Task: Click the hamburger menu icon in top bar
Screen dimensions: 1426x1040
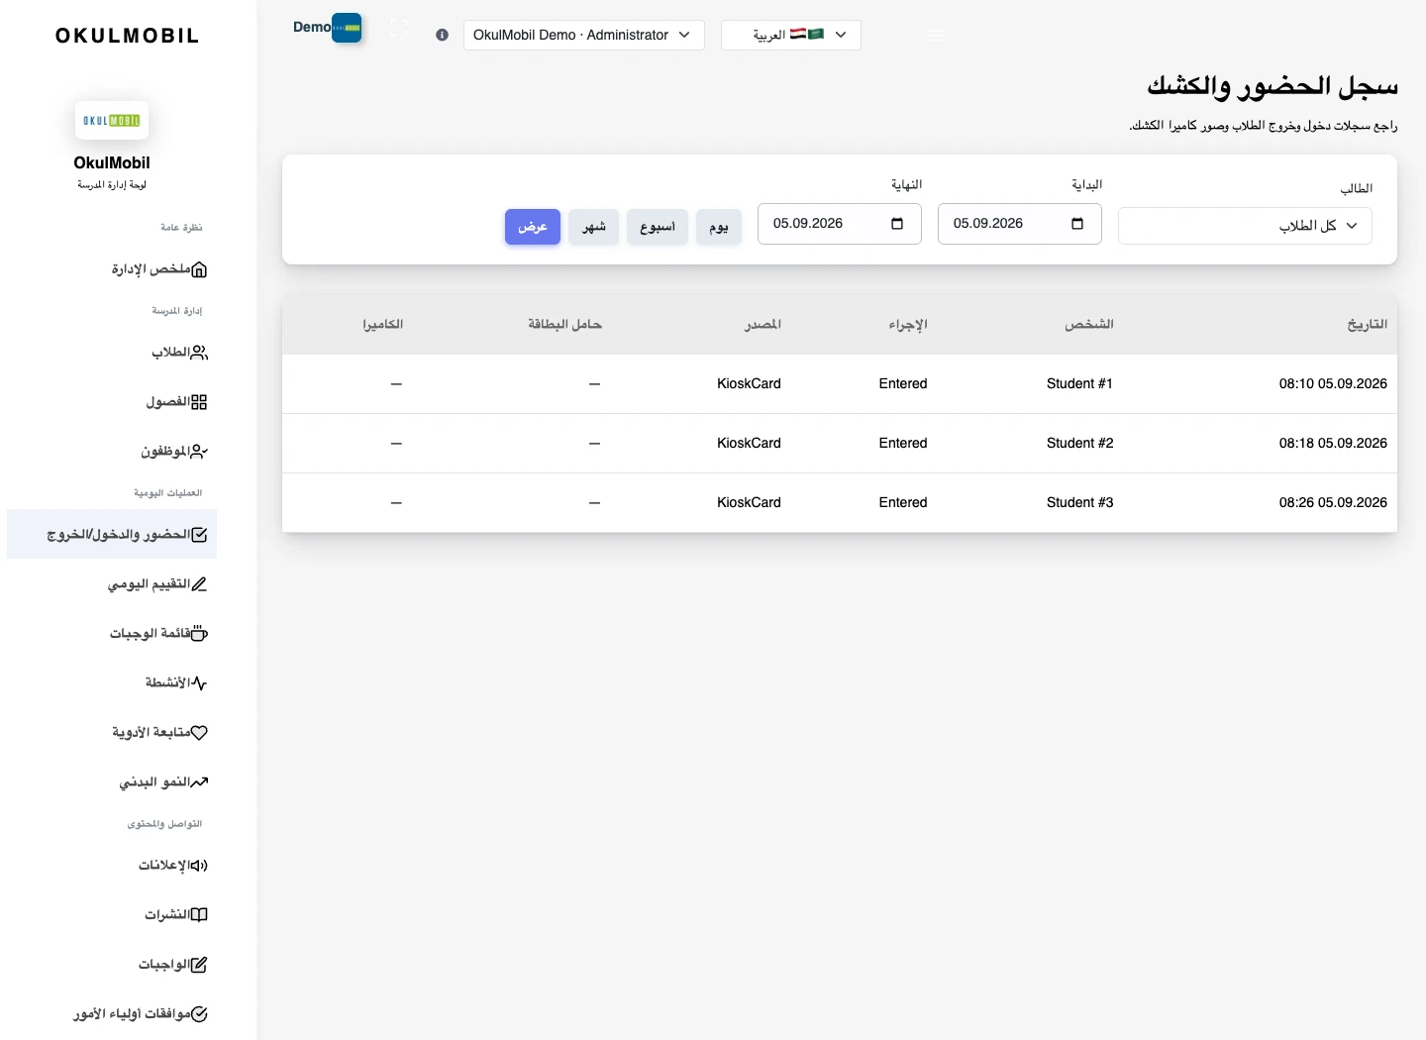Action: 935,35
